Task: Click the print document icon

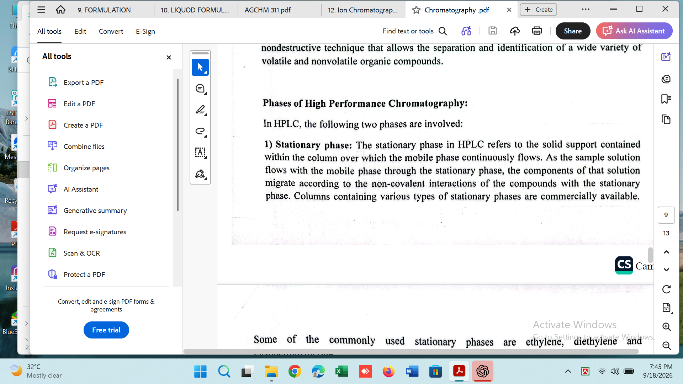Action: [537, 31]
